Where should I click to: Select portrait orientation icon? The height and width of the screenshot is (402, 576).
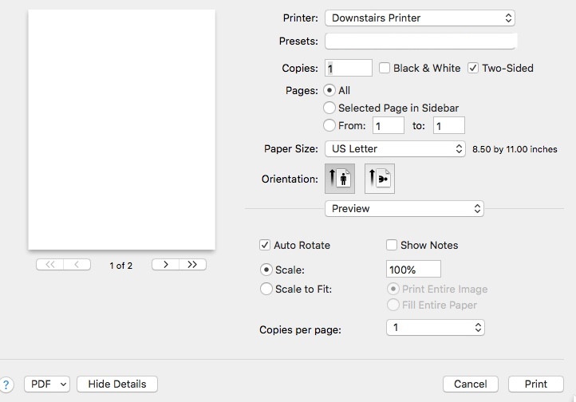tap(340, 179)
